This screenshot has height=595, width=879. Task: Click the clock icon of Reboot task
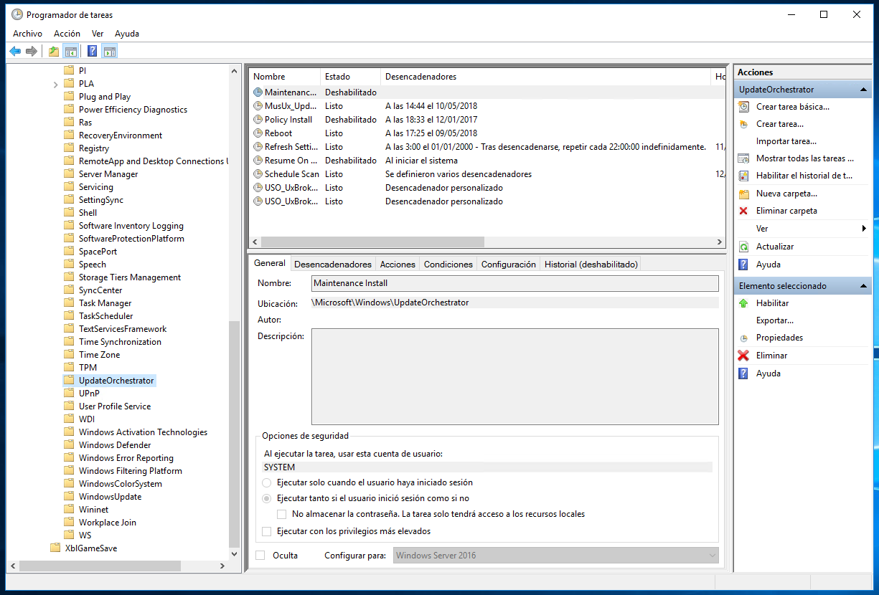point(258,133)
